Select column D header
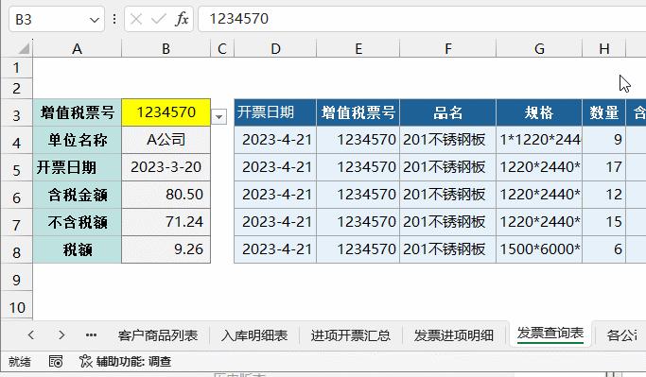646x377 pixels. point(275,49)
